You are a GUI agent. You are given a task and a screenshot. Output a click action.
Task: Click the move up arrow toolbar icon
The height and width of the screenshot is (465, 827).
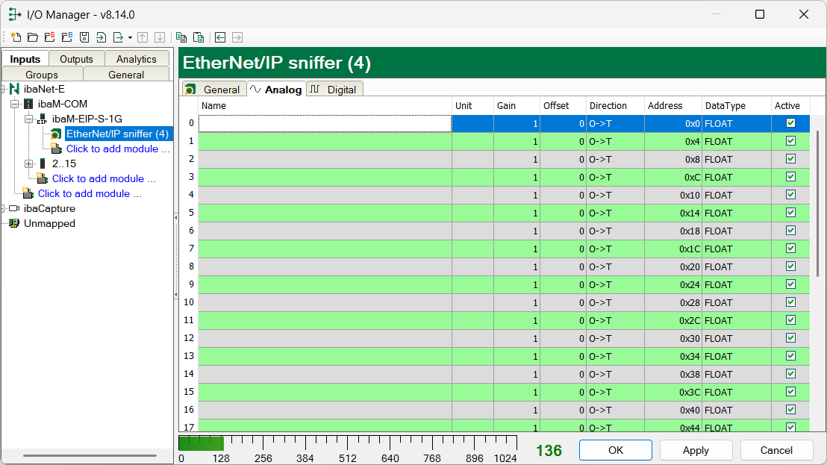click(x=143, y=37)
